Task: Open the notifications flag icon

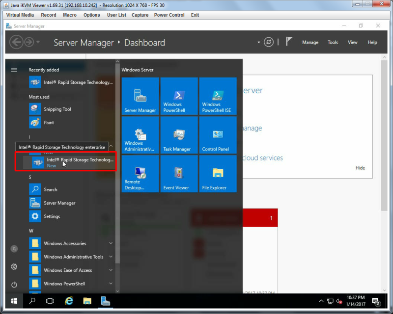Action: (x=289, y=42)
